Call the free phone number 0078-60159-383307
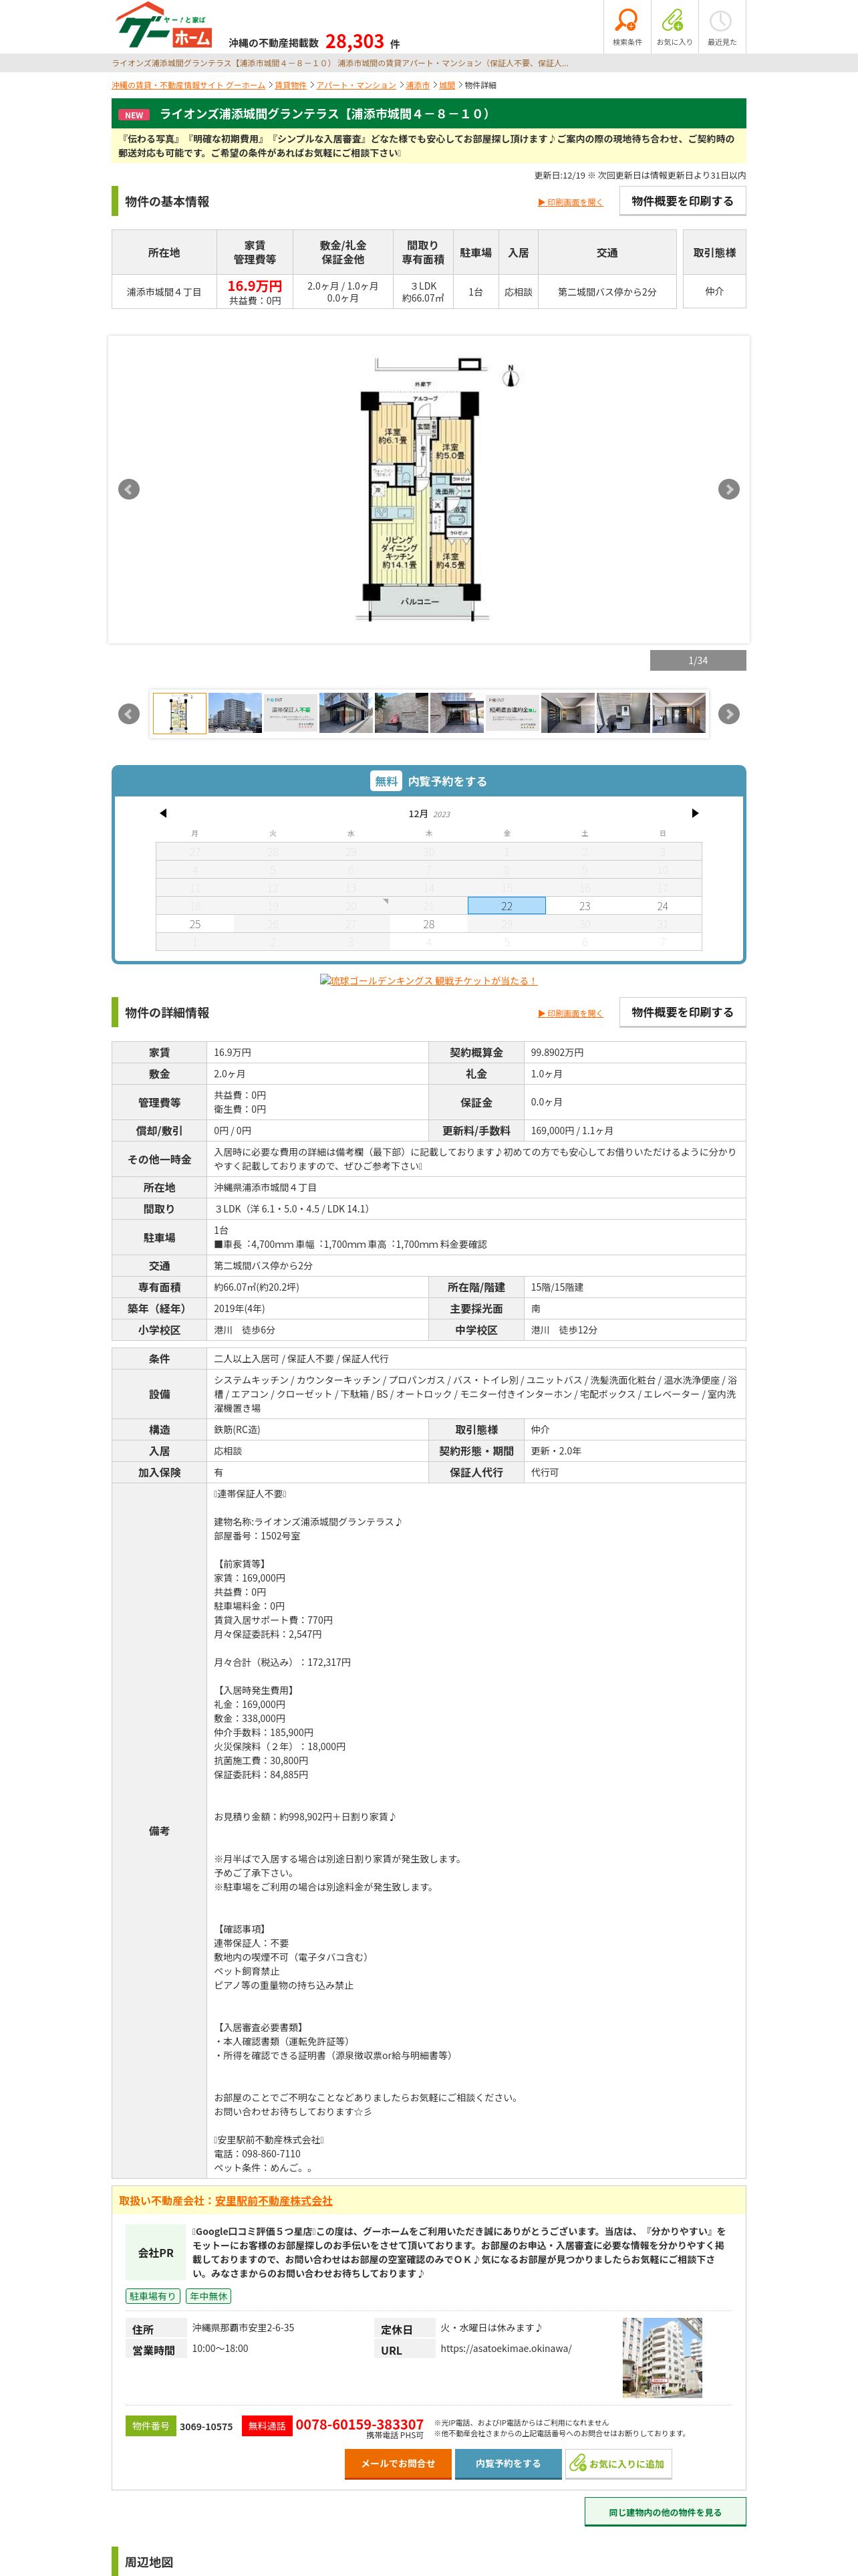This screenshot has width=858, height=2576. pyautogui.click(x=360, y=2424)
